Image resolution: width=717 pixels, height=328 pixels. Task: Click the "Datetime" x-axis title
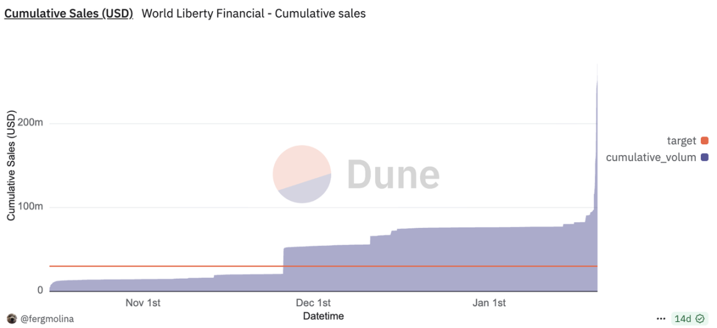point(324,316)
